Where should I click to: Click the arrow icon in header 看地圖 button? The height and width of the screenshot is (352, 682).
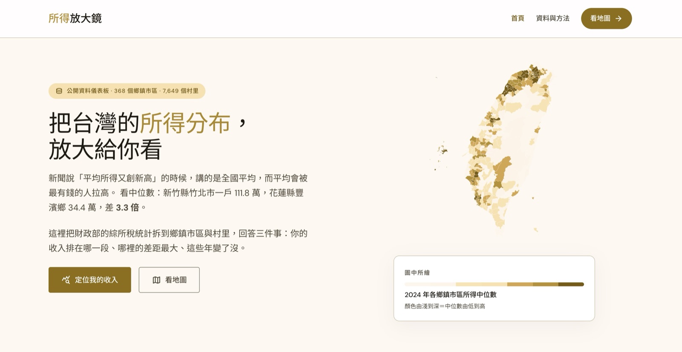[x=618, y=18]
